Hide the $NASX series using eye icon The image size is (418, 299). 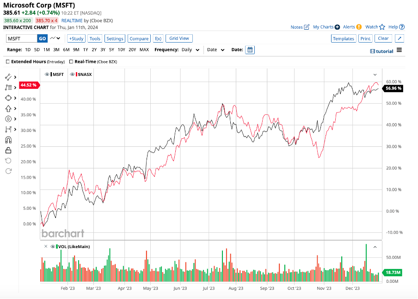72,74
